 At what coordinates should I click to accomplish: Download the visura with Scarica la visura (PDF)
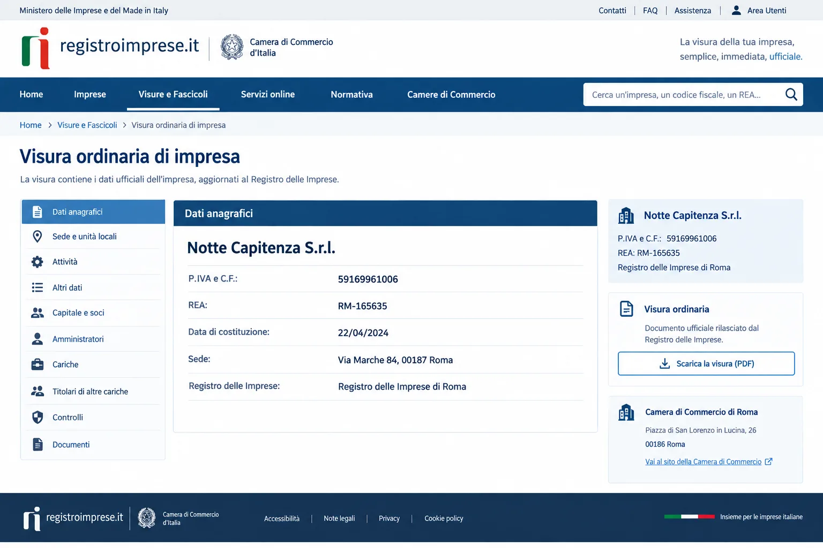(x=706, y=364)
